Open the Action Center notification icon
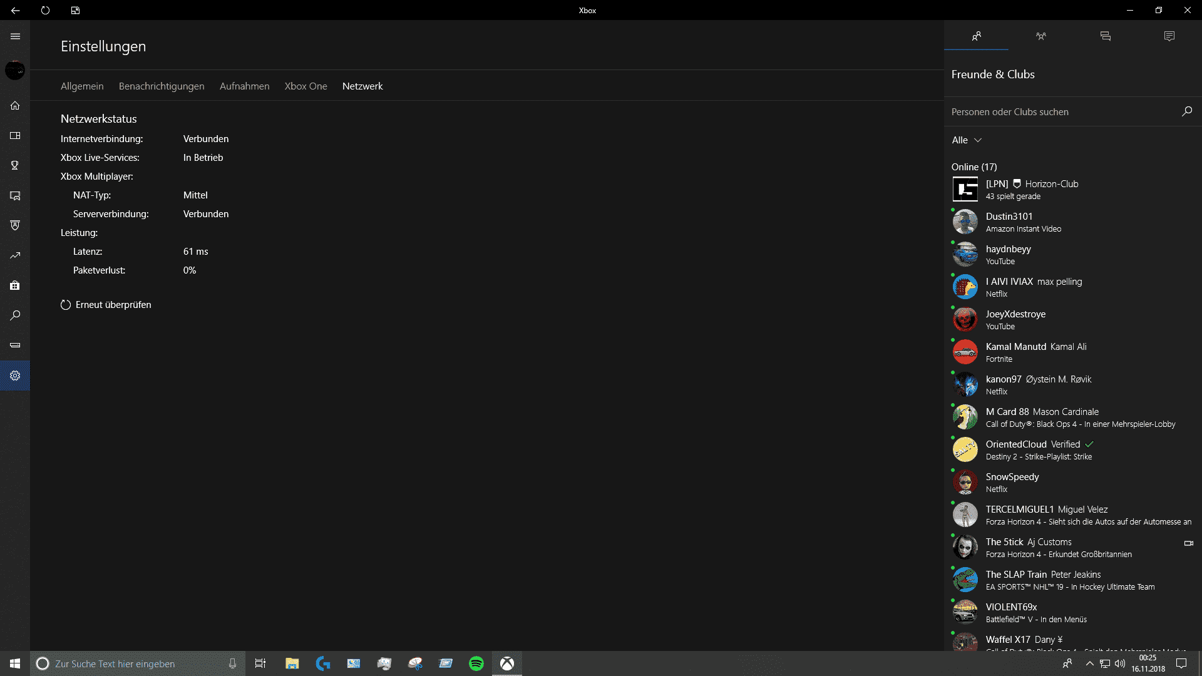Image resolution: width=1202 pixels, height=676 pixels. 1181,663
